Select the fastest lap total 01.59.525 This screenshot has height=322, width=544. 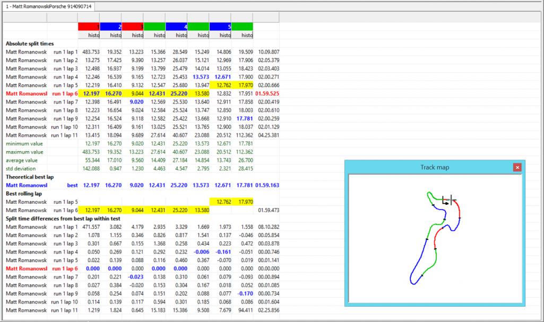pyautogui.click(x=267, y=93)
